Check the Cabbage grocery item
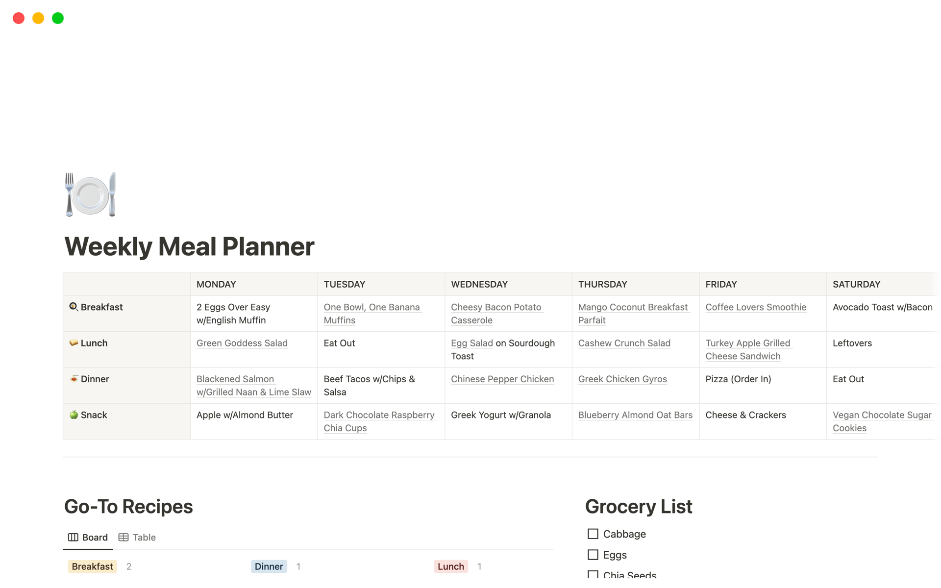The width and height of the screenshot is (941, 588). coord(593,534)
